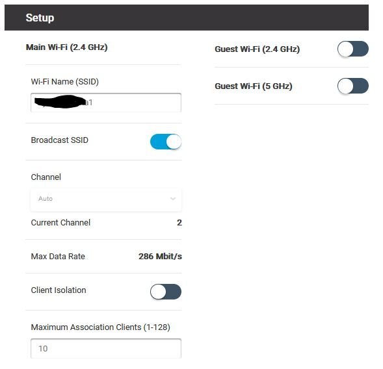Click the Max Data Rate label
This screenshot has height=369, width=383.
pyautogui.click(x=58, y=257)
